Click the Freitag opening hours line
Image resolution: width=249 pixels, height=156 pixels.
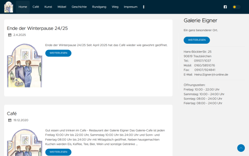pyautogui.click(x=202, y=89)
